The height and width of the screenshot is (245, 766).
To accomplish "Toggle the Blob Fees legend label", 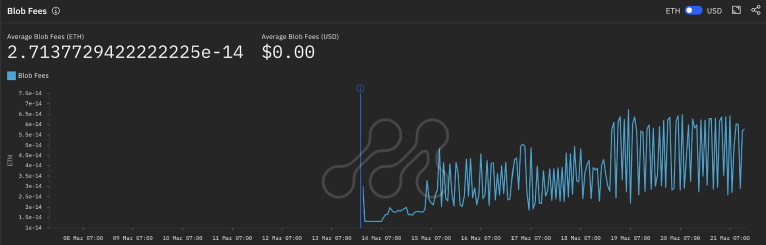I will point(33,75).
